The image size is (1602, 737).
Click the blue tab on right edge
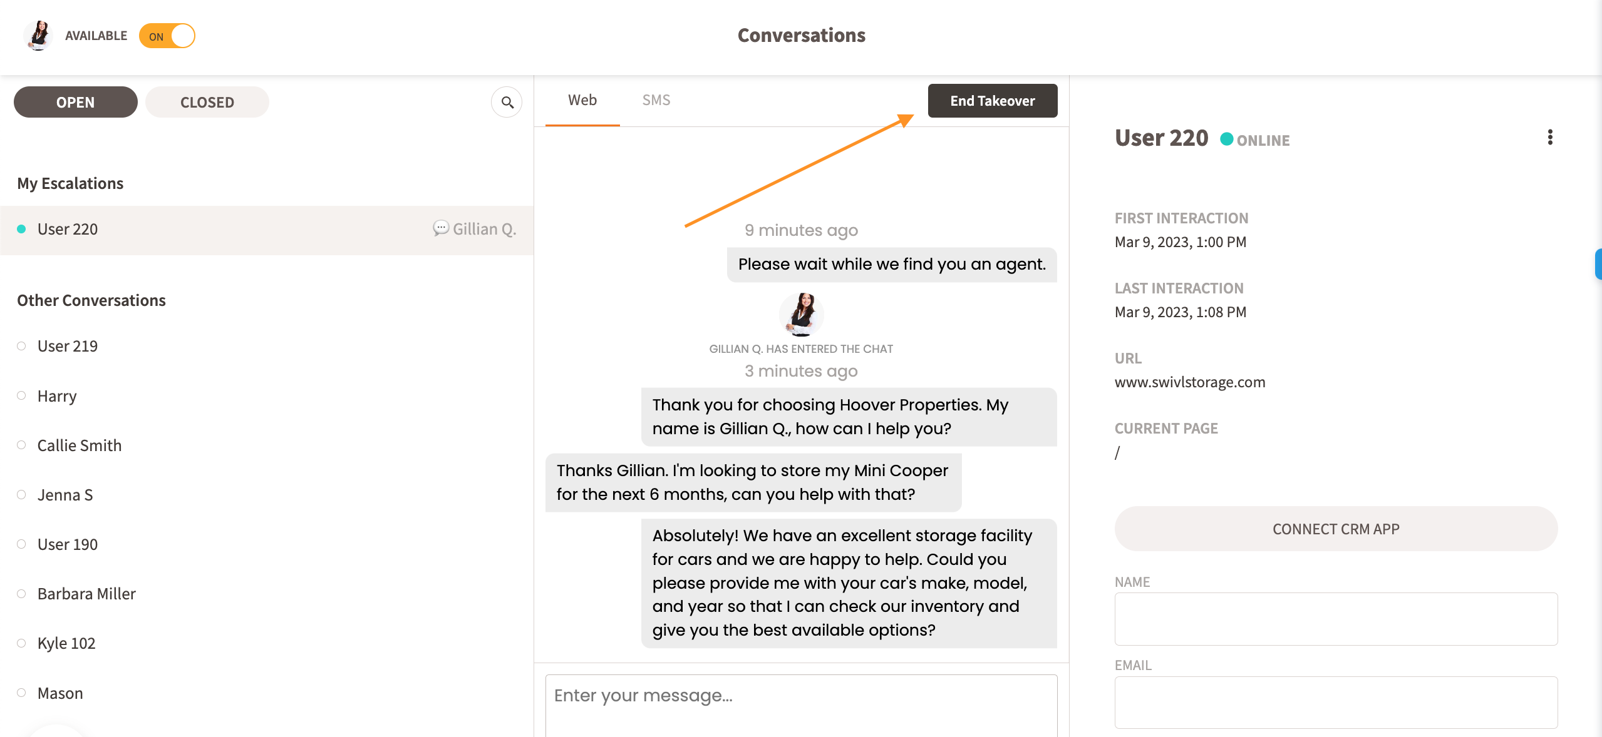(1598, 264)
